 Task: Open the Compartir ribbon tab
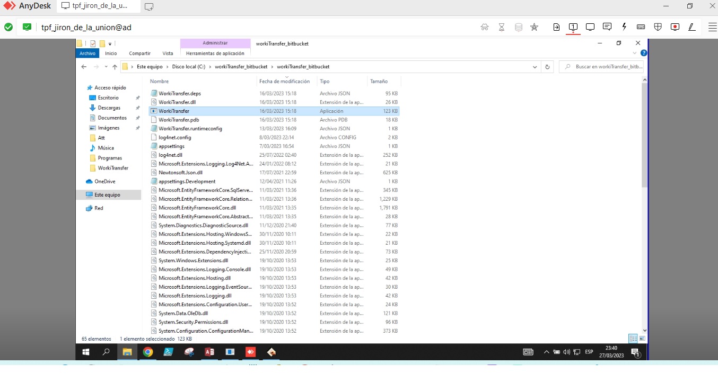tap(140, 53)
